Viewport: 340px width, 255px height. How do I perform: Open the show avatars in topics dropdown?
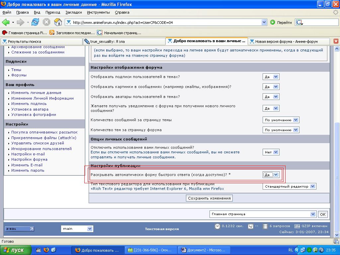(271, 97)
